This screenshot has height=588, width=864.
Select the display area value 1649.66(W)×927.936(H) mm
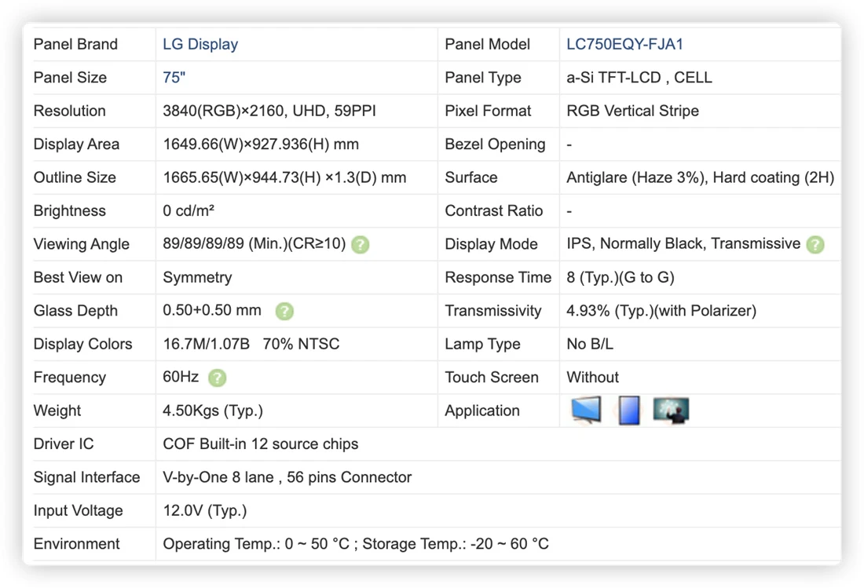pyautogui.click(x=261, y=144)
